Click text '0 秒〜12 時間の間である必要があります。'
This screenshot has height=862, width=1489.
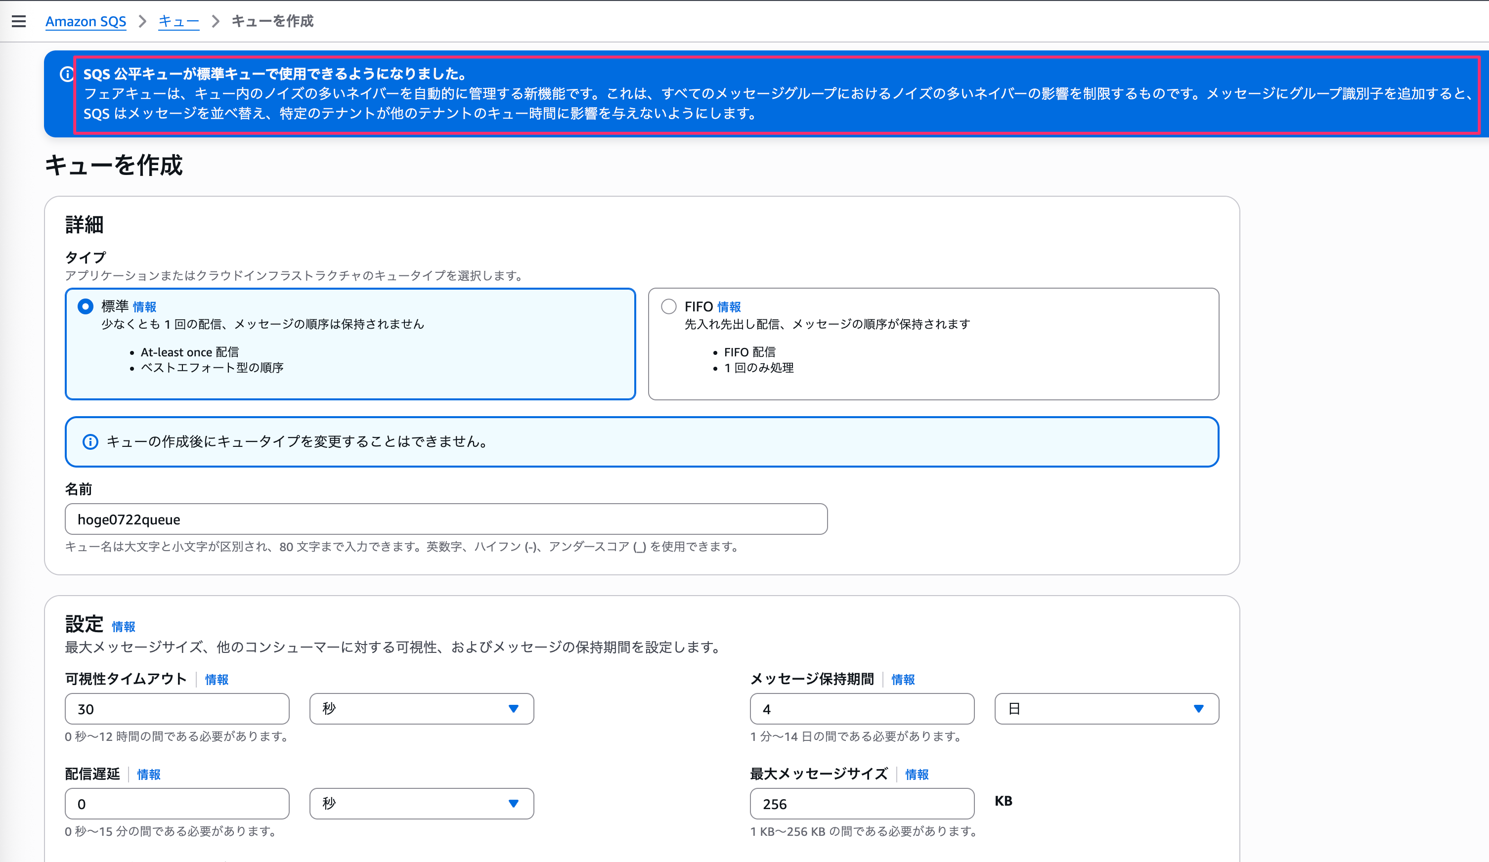178,736
